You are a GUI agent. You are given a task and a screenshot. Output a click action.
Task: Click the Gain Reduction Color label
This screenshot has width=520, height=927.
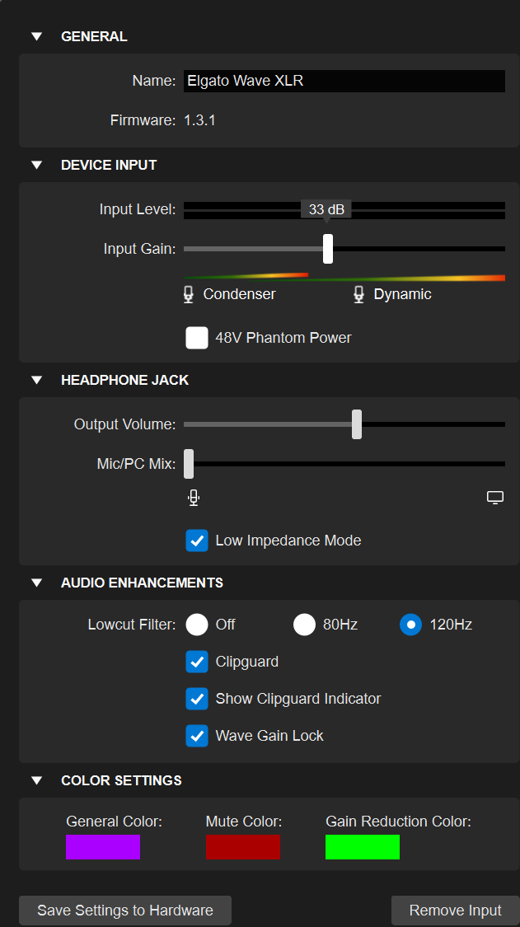pyautogui.click(x=398, y=822)
